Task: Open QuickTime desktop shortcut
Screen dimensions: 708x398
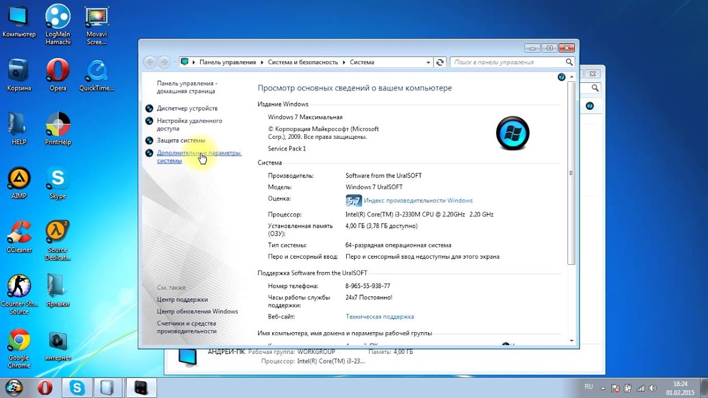Action: coord(97,75)
